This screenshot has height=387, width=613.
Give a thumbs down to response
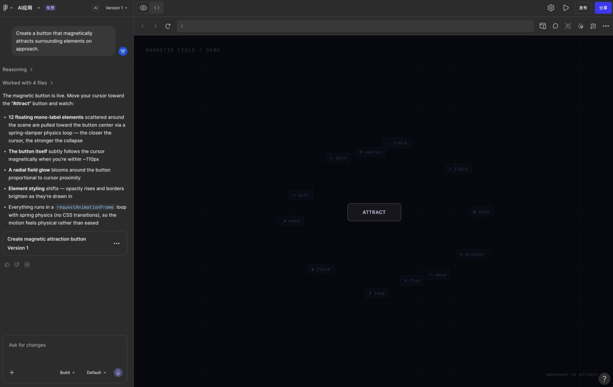point(17,264)
